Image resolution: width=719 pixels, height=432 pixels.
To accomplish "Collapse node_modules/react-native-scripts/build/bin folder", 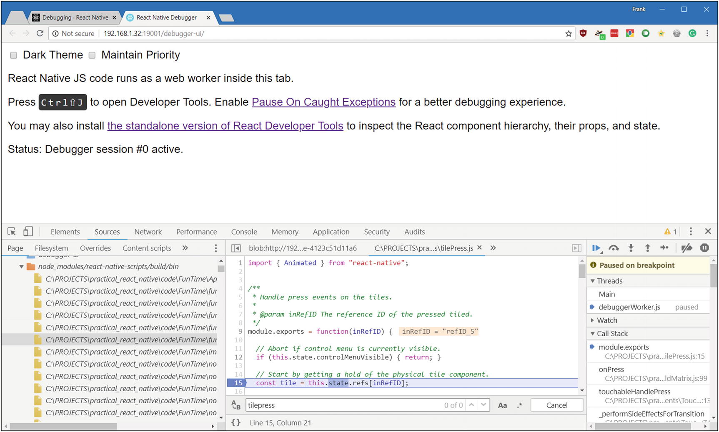I will pyautogui.click(x=21, y=267).
